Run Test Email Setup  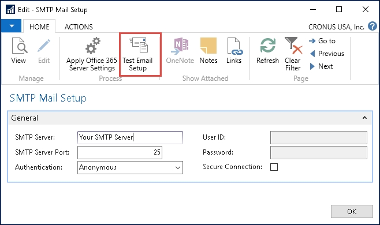tap(137, 54)
